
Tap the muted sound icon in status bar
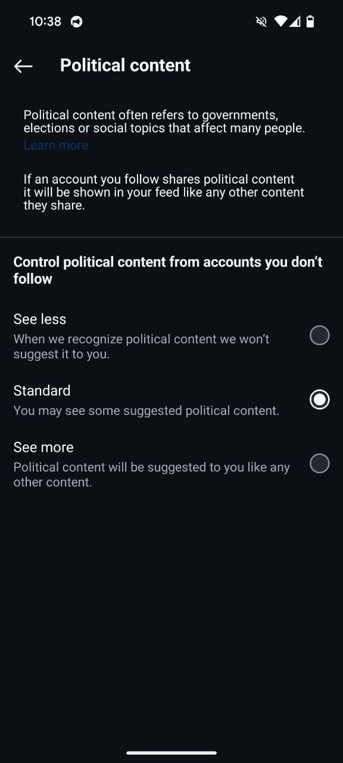261,22
